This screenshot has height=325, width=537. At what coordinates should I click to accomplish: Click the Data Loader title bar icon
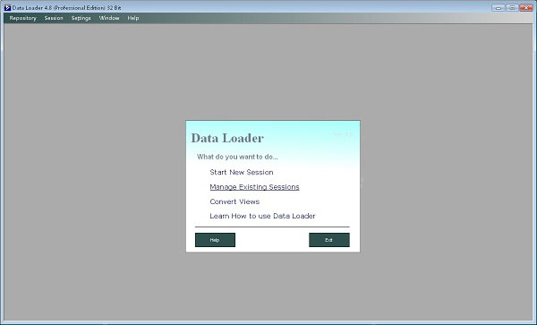7,7
